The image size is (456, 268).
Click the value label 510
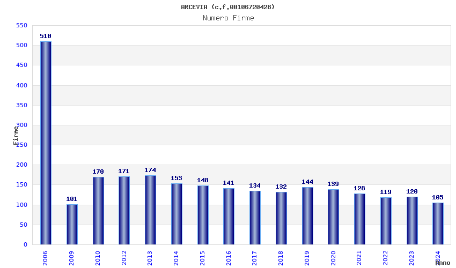tap(46, 36)
